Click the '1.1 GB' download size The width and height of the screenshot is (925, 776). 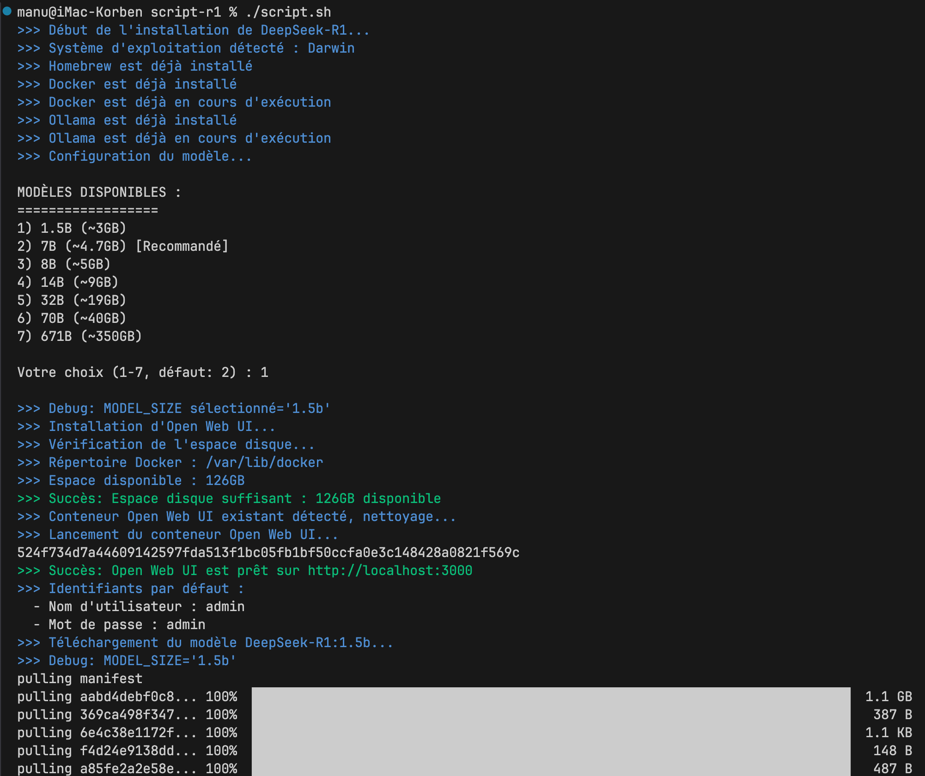tap(888, 697)
